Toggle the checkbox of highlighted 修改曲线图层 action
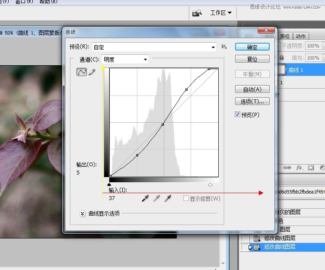The width and height of the screenshot is (325, 270). click(x=245, y=247)
